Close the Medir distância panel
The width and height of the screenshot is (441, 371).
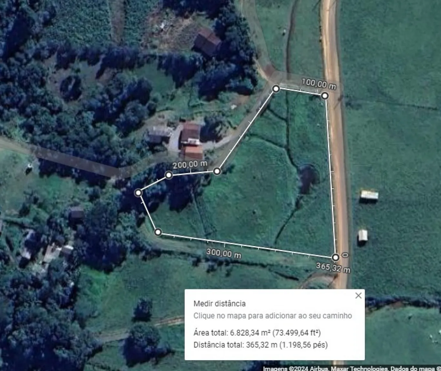[358, 295]
